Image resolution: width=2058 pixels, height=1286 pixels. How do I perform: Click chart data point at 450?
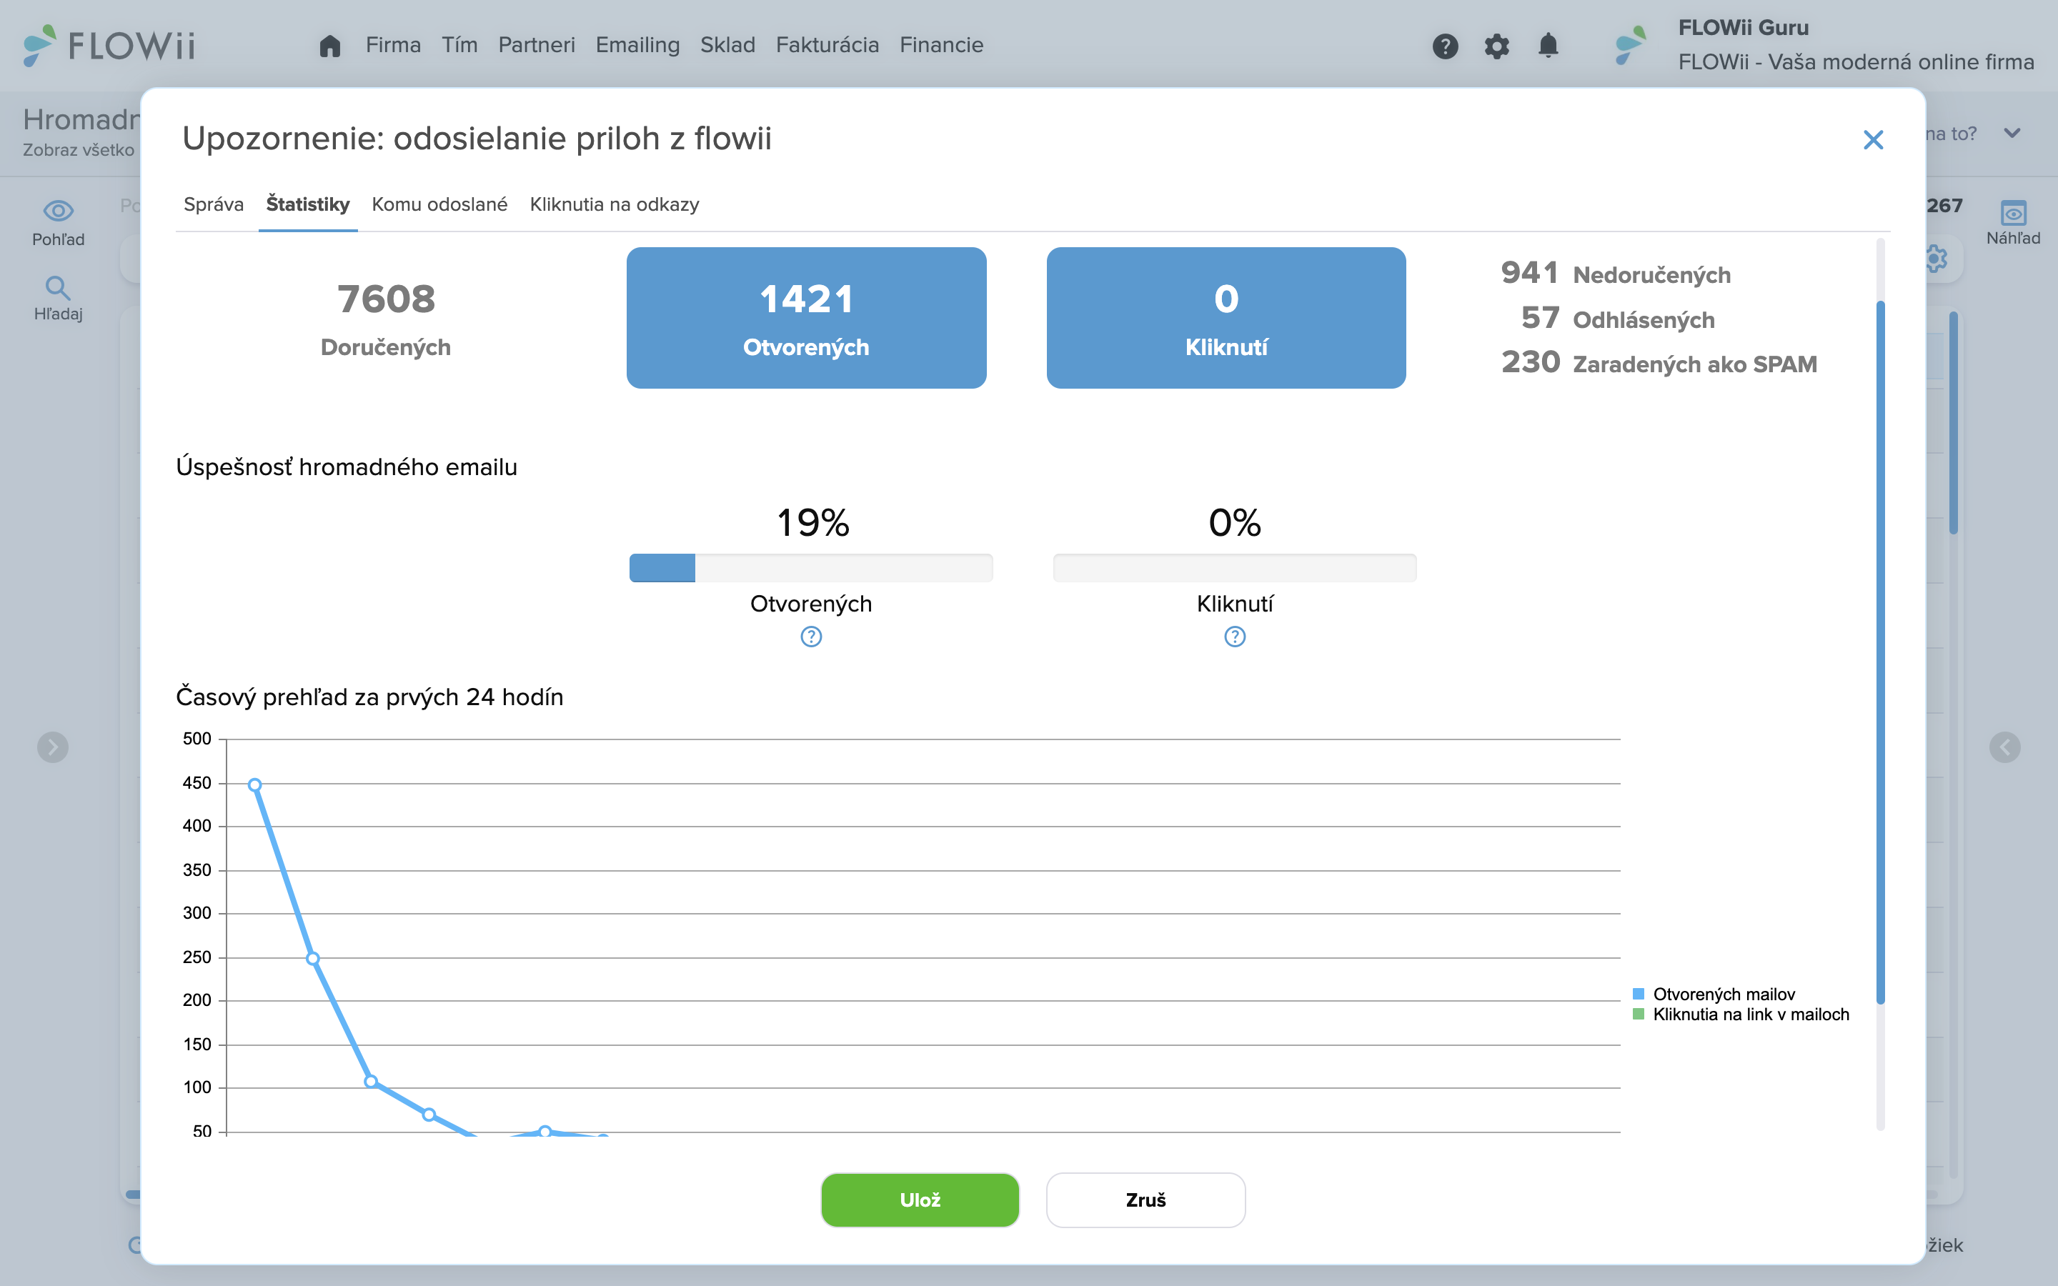coord(254,785)
